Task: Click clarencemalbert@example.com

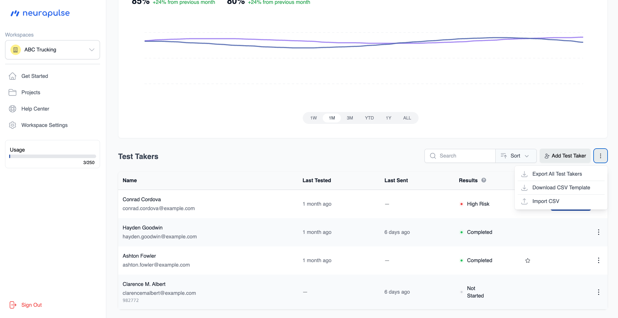Action: (159, 293)
